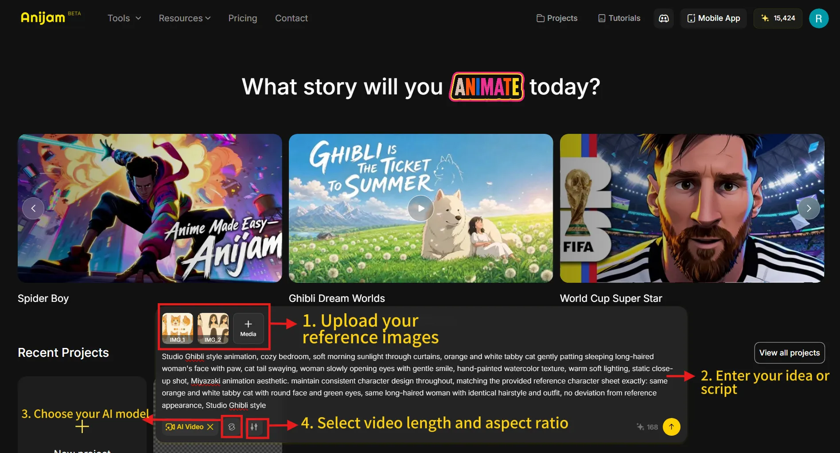Image resolution: width=840 pixels, height=453 pixels.
Task: Remove the AI Video tag
Action: [210, 427]
